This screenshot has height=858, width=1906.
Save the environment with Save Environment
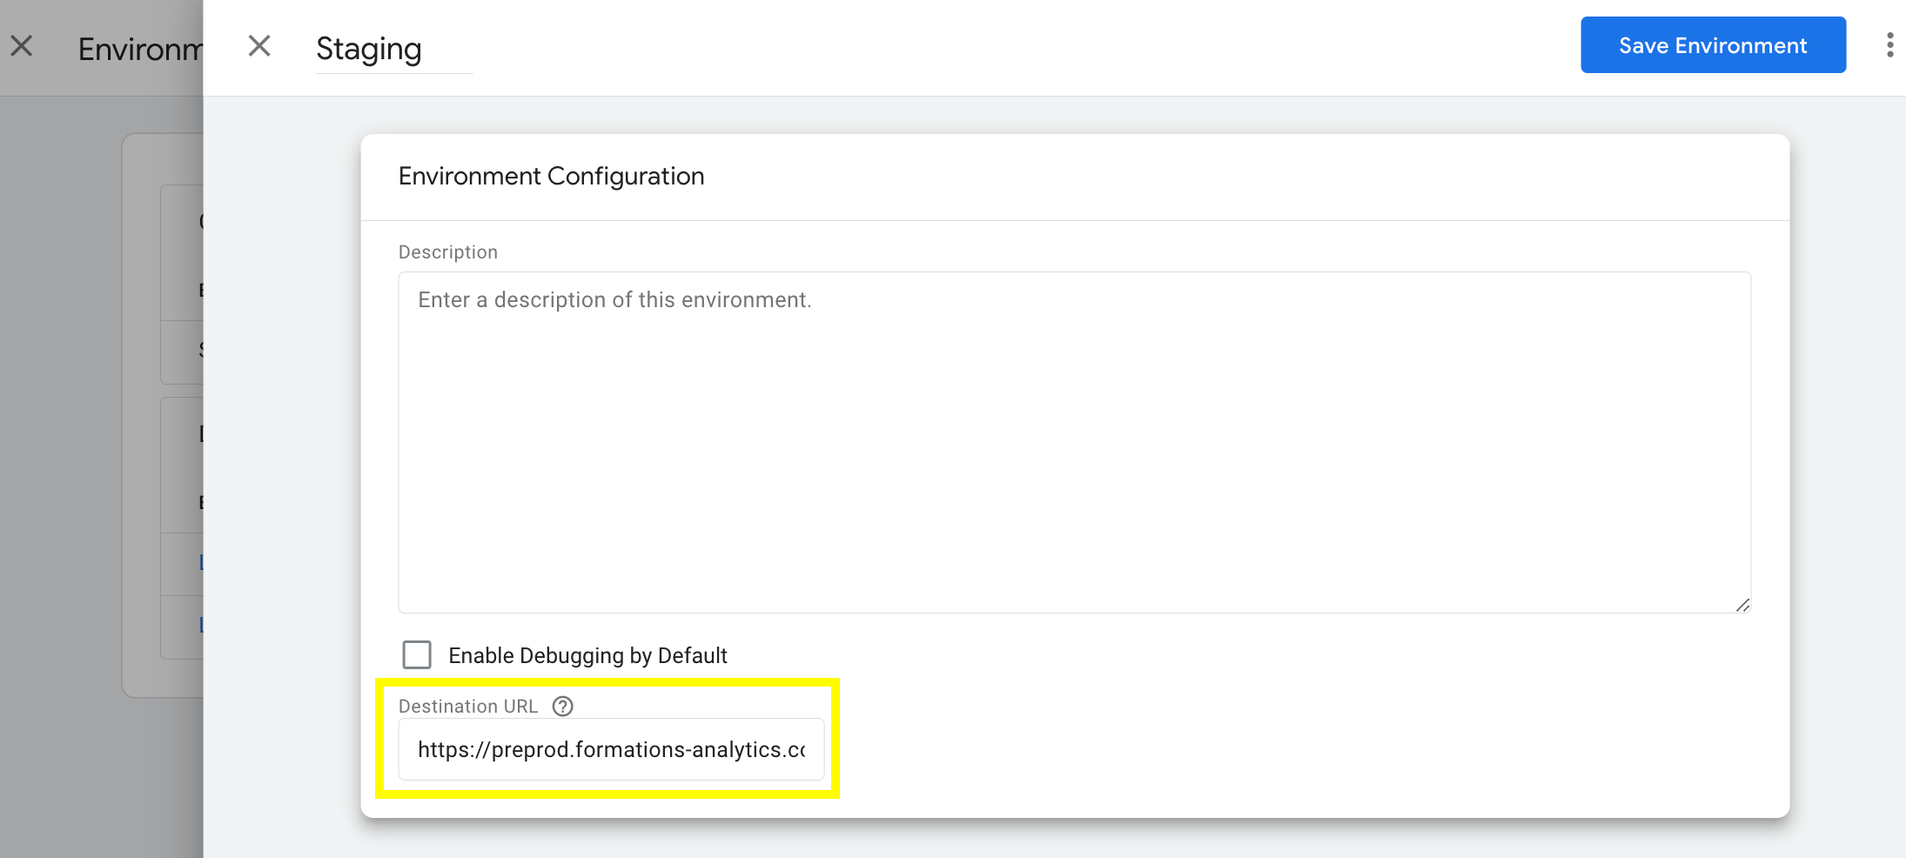(x=1713, y=45)
